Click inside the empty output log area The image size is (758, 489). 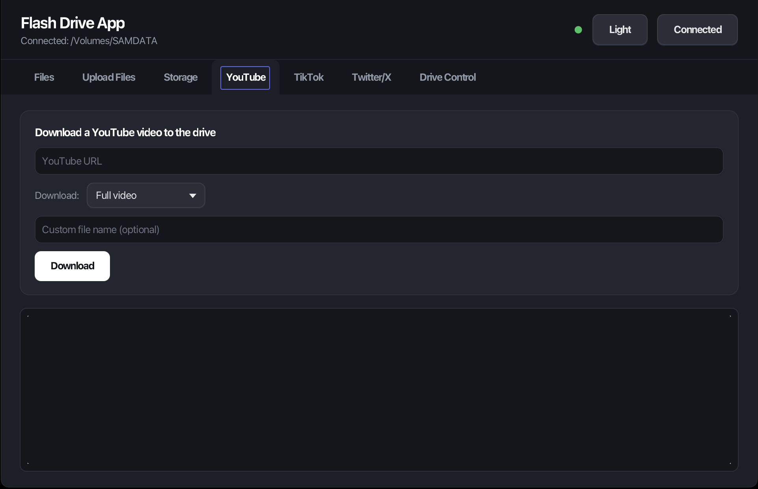379,390
